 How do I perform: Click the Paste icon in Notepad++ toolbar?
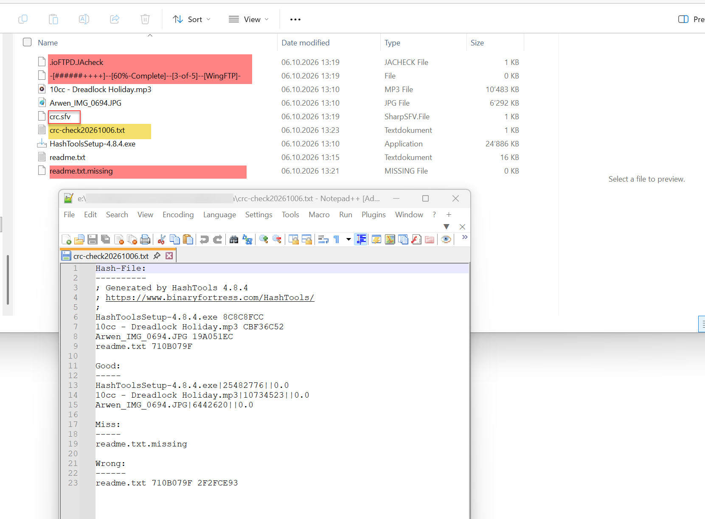[188, 239]
